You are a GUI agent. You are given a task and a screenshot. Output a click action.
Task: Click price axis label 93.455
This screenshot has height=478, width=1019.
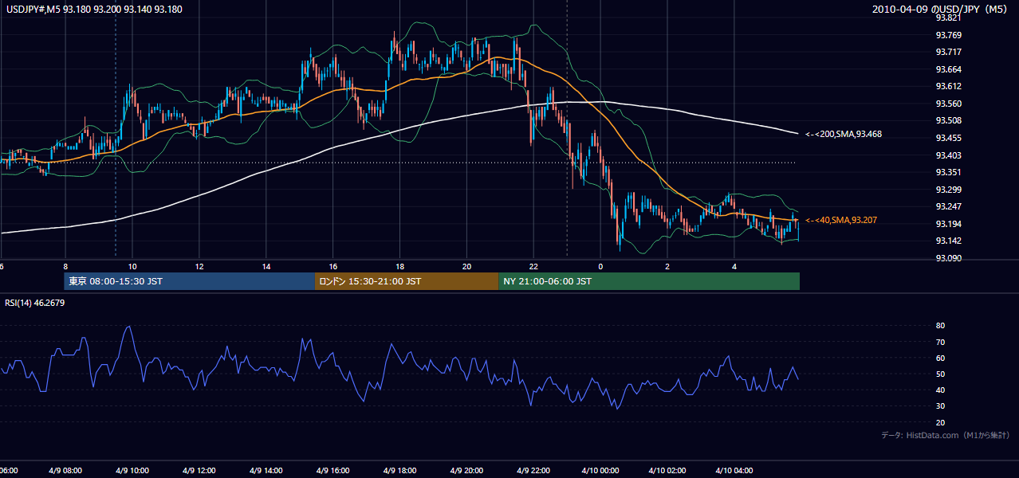click(x=949, y=138)
